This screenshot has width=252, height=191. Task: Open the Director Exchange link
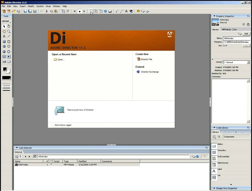(148, 72)
